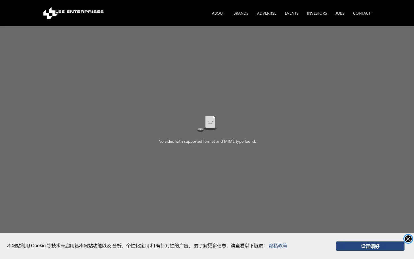The height and width of the screenshot is (259, 414).
Task: Go to the Brands page
Action: click(241, 13)
